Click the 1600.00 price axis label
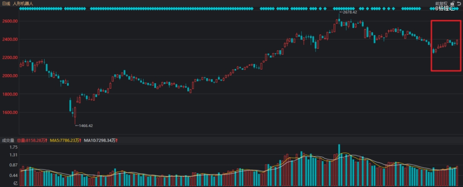Screen dimensions: 463x187 (9, 112)
